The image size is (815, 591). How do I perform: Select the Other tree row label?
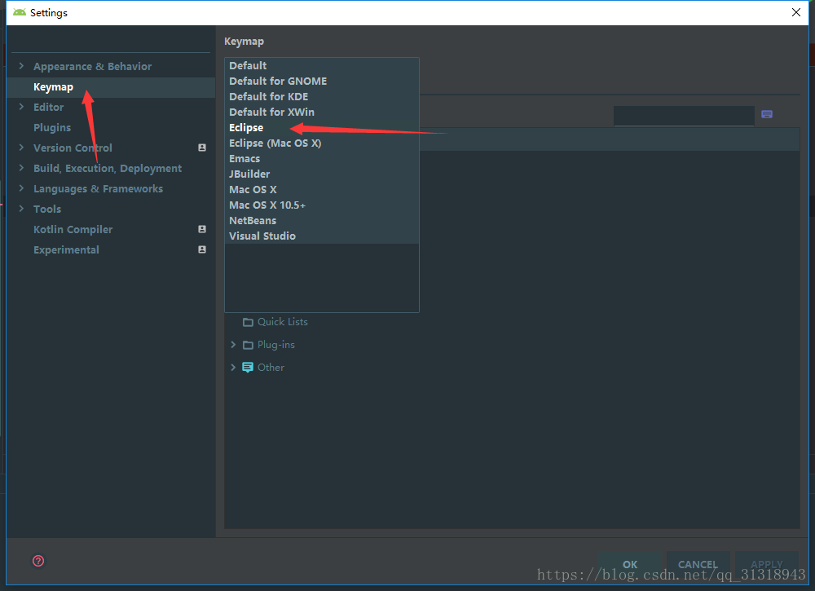point(271,367)
